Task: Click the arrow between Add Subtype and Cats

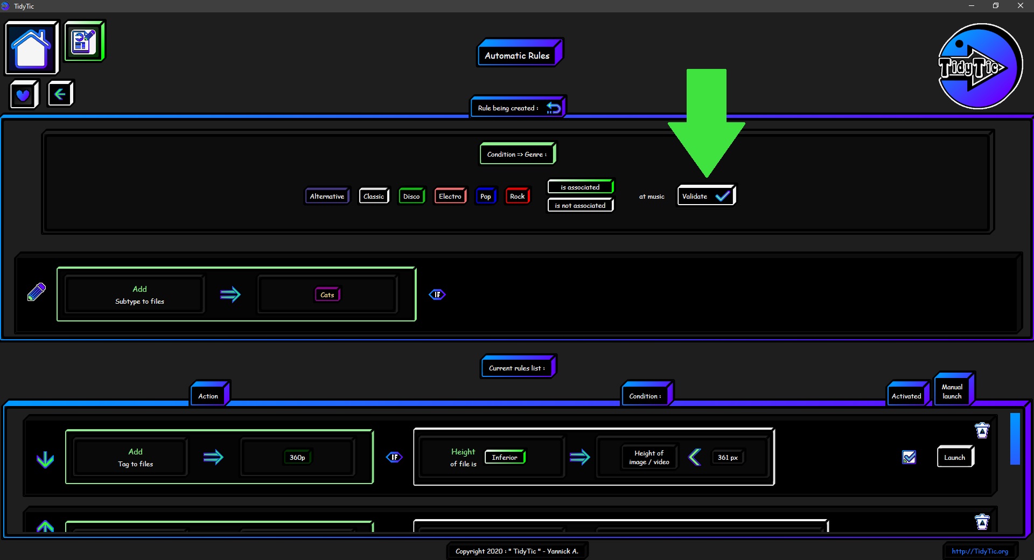Action: point(230,295)
